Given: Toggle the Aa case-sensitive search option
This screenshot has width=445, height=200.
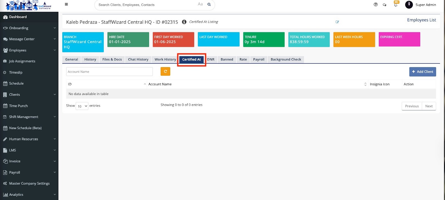Looking at the screenshot, I should [200, 4].
